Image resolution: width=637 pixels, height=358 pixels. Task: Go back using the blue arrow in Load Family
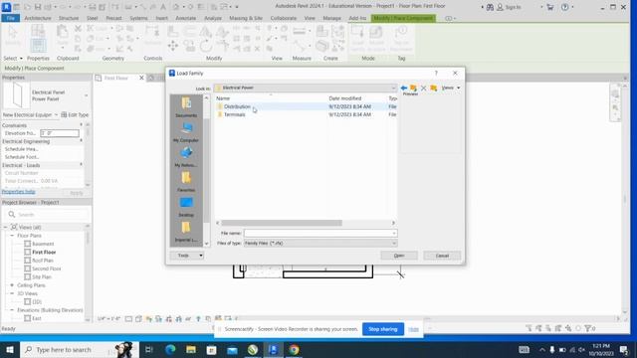[404, 88]
